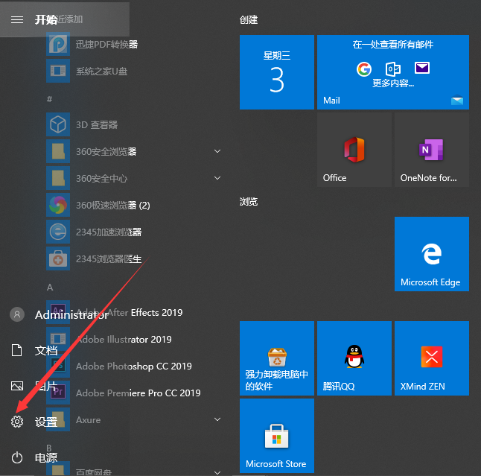Viewport: 481px width, 476px height.
Task: Click the Power icon
Action: point(17,457)
